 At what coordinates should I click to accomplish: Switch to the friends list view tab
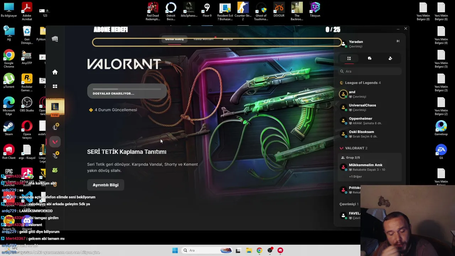pyautogui.click(x=349, y=58)
